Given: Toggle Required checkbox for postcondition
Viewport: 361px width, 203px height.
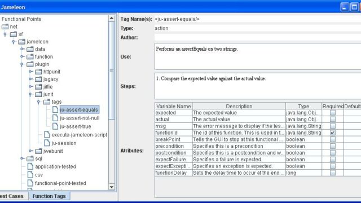Looking at the screenshot, I should click(x=333, y=153).
